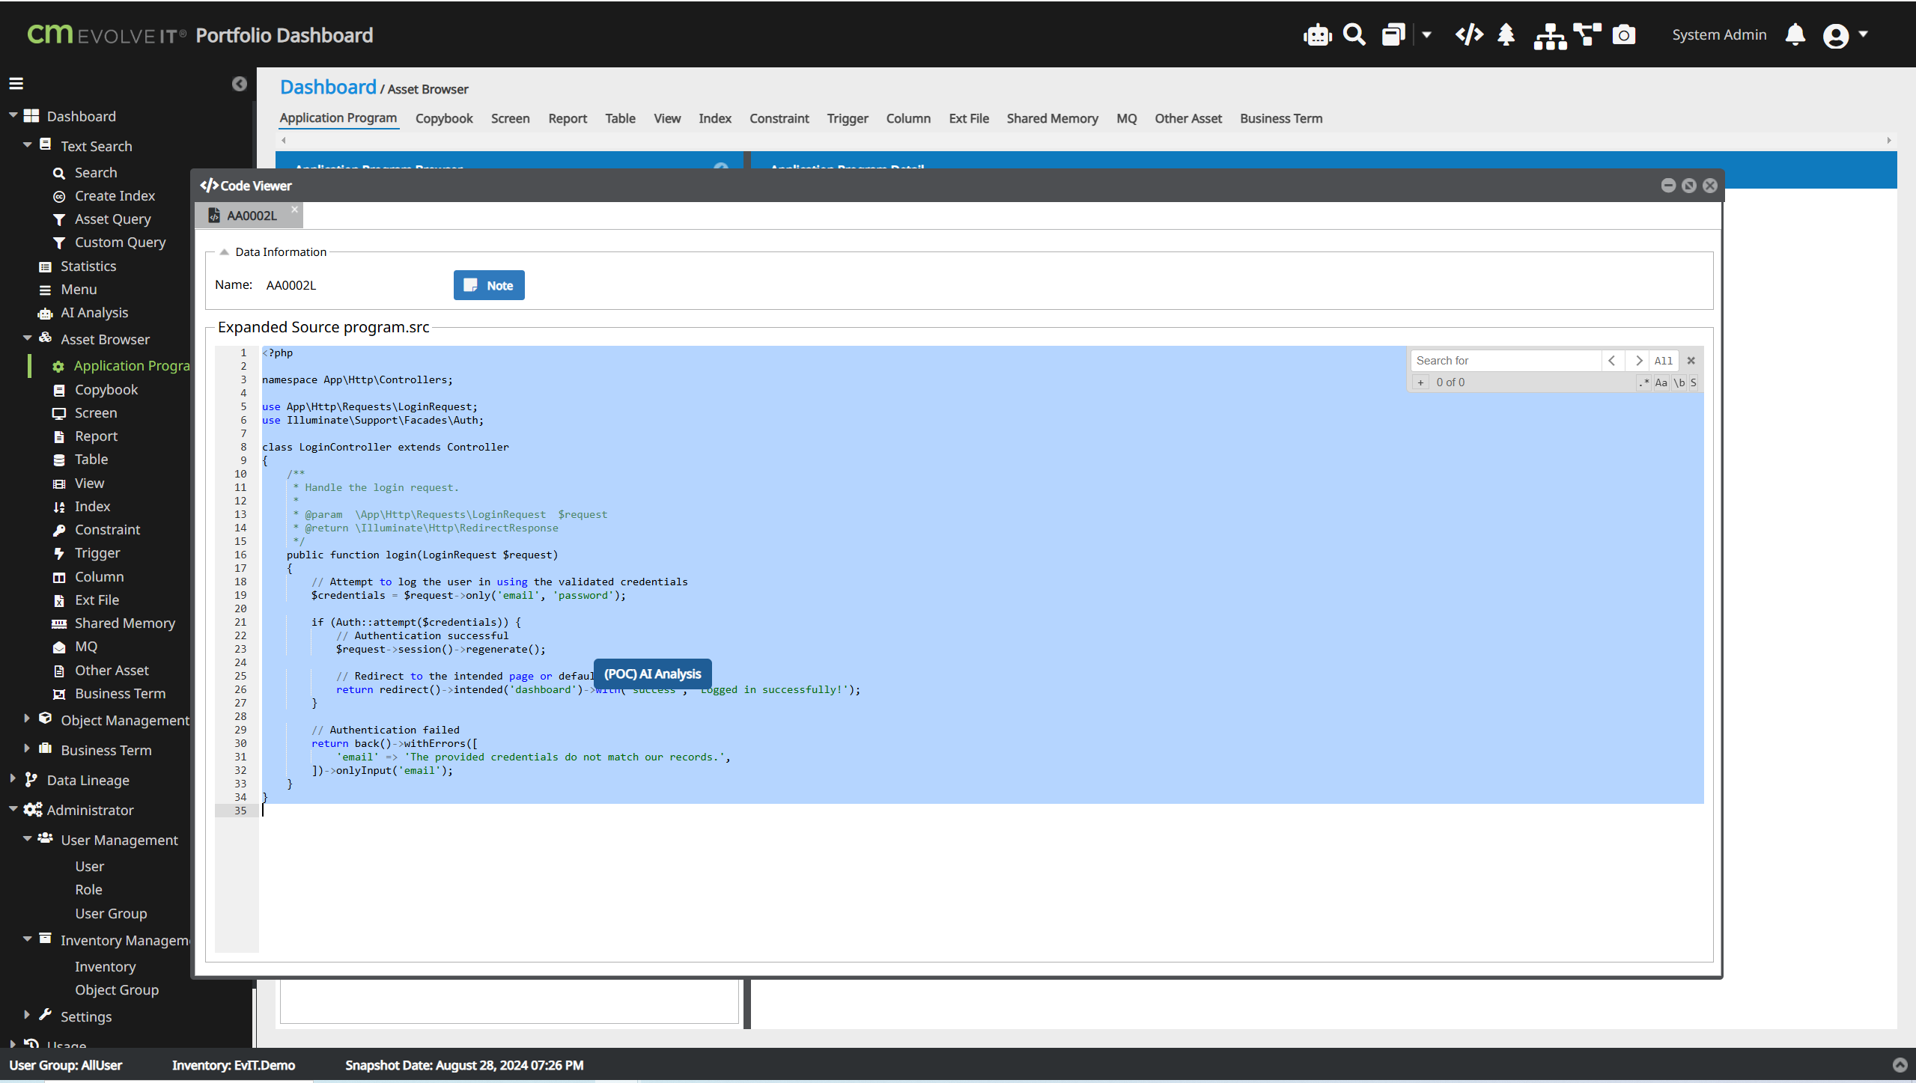Expand the Data Lineage node

13,778
